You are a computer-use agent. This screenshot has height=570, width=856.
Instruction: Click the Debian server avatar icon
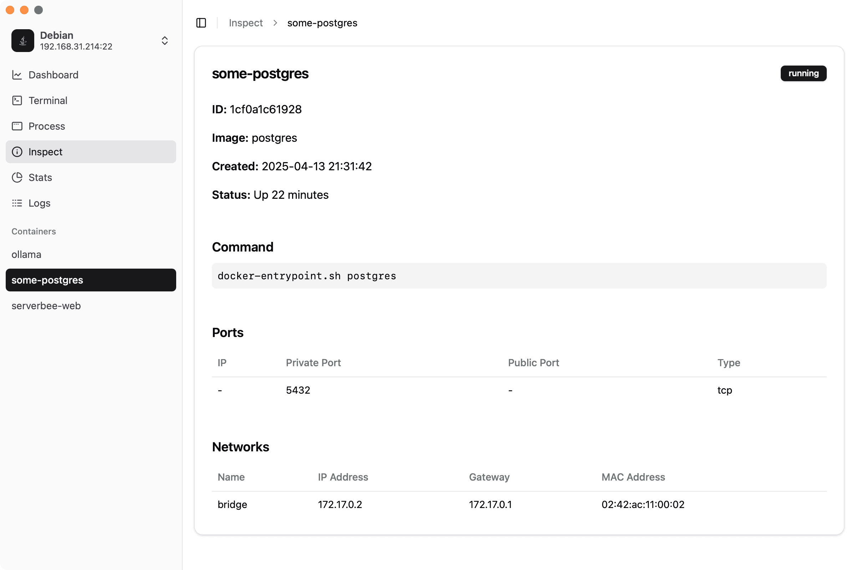click(x=22, y=41)
